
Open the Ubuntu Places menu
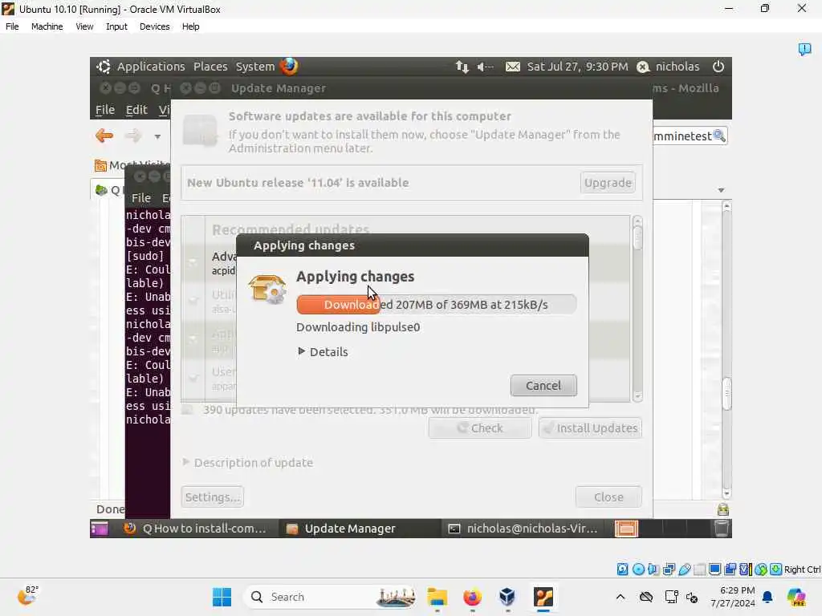point(210,67)
